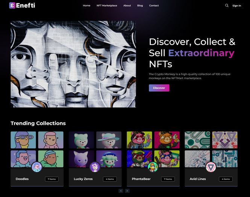
Task: Open Avid Lines purple triangles pattern thumbnail
Action: (x=225, y=140)
